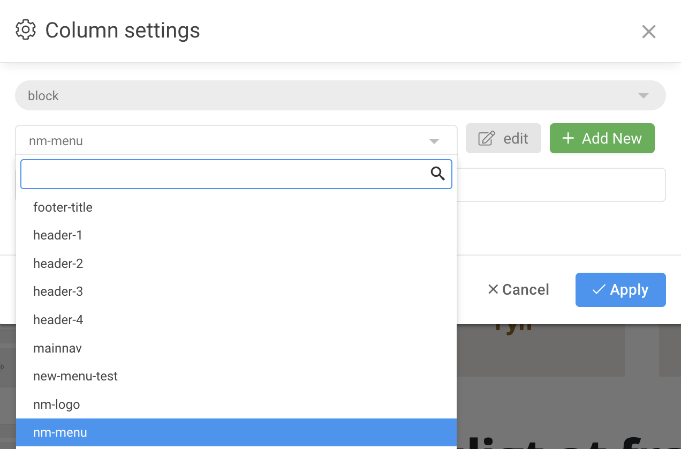The width and height of the screenshot is (681, 449).
Task: Click the checkmark icon on Apply
Action: pos(599,290)
